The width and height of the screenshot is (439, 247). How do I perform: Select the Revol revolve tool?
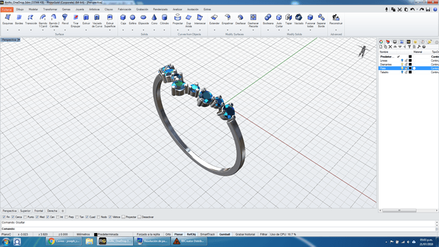coord(65,19)
